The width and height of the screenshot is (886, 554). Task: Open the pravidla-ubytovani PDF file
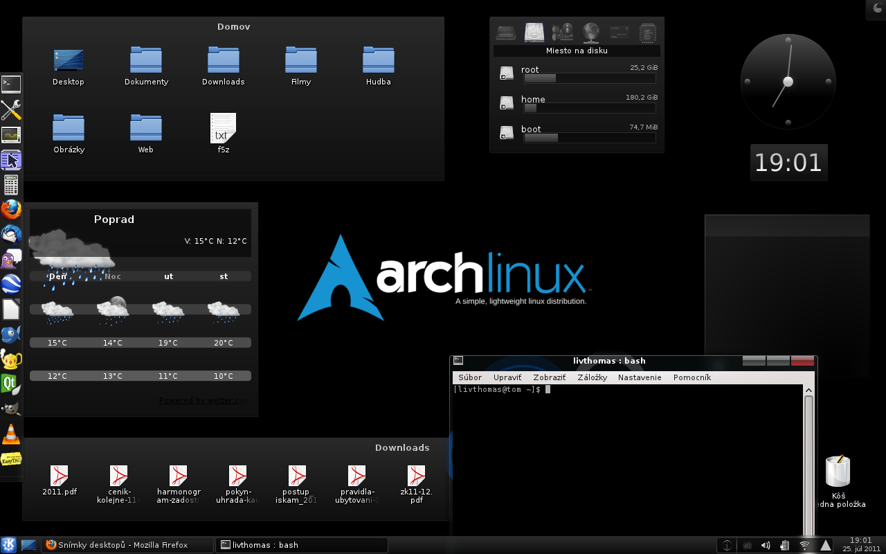coord(357,484)
